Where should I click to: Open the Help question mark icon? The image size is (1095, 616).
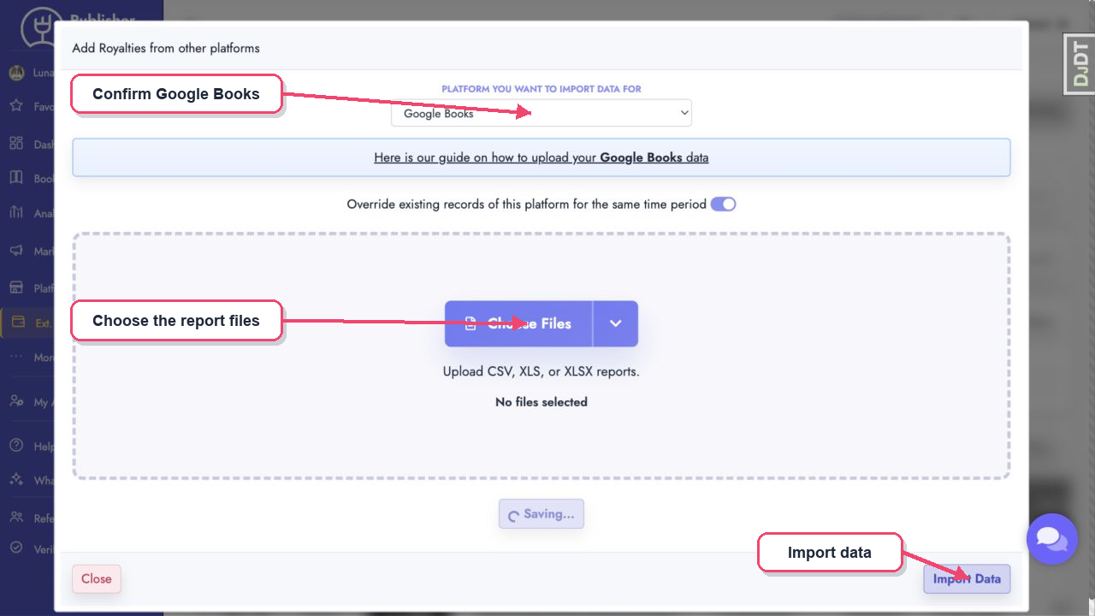[16, 446]
